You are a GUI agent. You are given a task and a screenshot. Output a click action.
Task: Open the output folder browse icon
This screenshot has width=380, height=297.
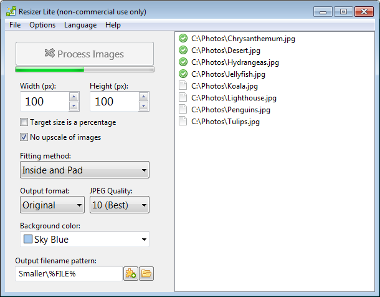tap(146, 273)
